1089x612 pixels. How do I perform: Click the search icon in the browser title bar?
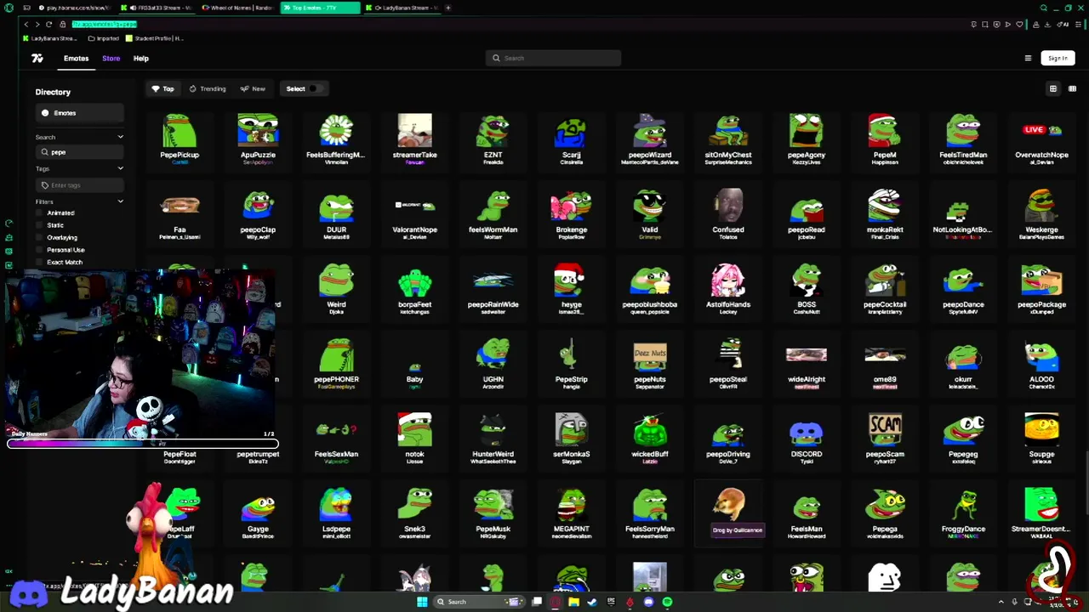1044,8
